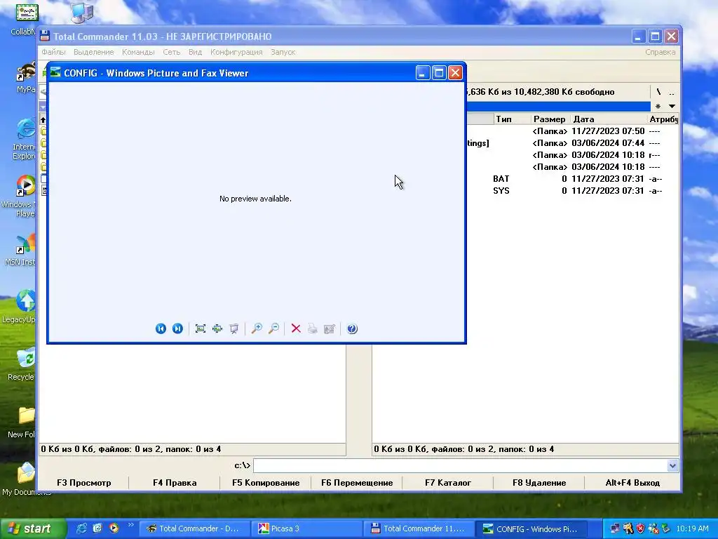Click Start button on taskbar
The height and width of the screenshot is (539, 718).
pos(32,528)
